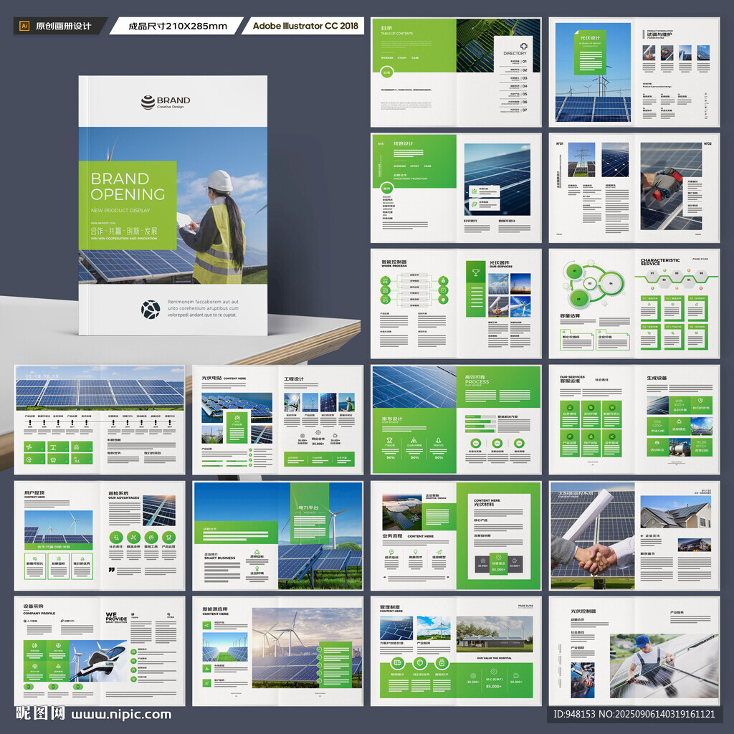Viewport: 734px width, 734px height.
Task: Click the 线路设计 heading
Action: [x=403, y=143]
